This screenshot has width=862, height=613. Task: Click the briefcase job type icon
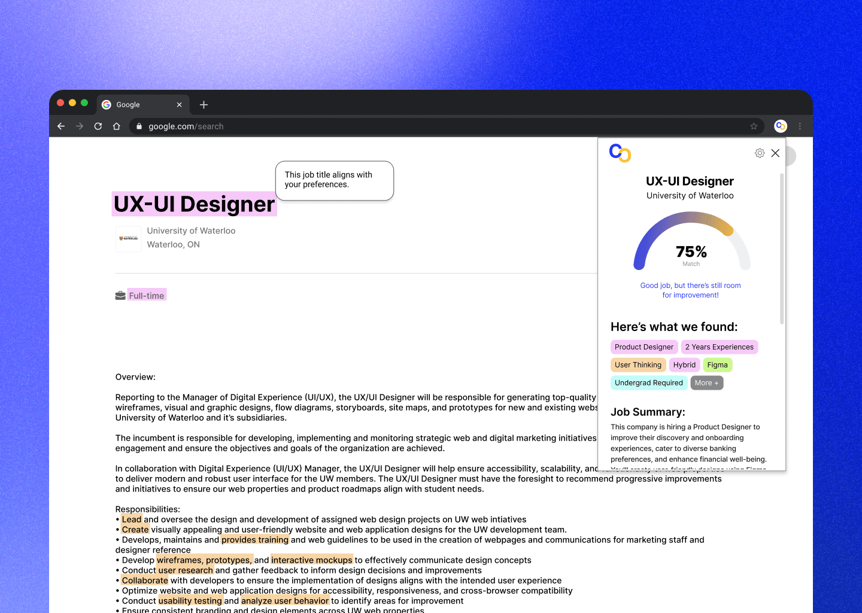[x=120, y=296]
